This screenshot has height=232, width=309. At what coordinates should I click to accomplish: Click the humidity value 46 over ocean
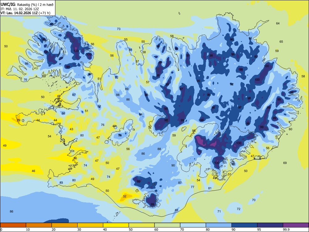(33, 171)
